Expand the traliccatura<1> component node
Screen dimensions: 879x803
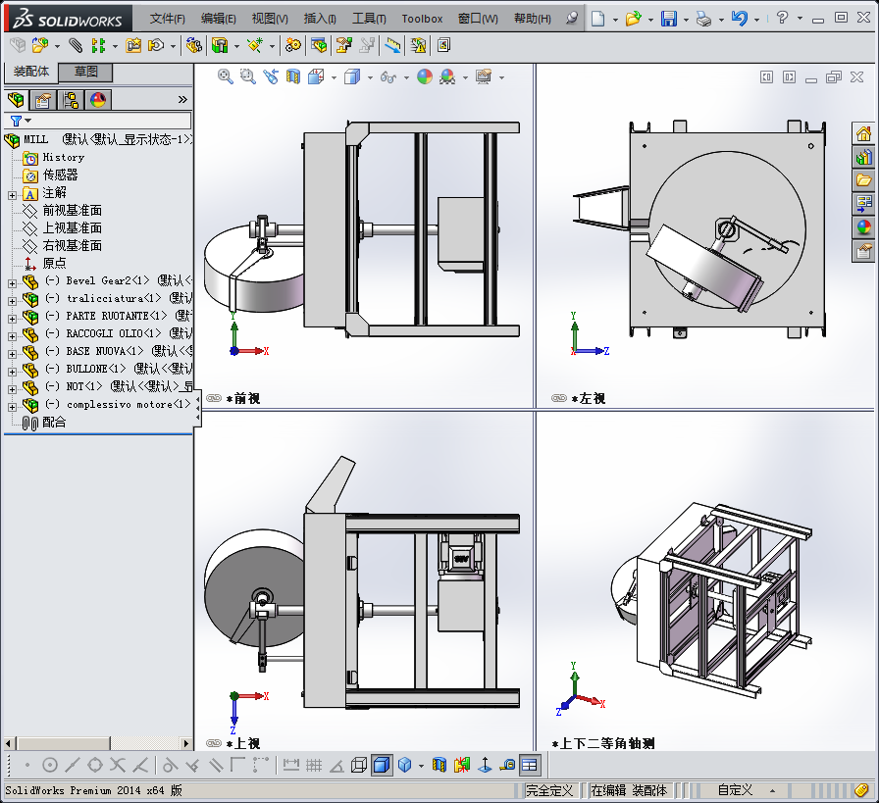coord(13,301)
